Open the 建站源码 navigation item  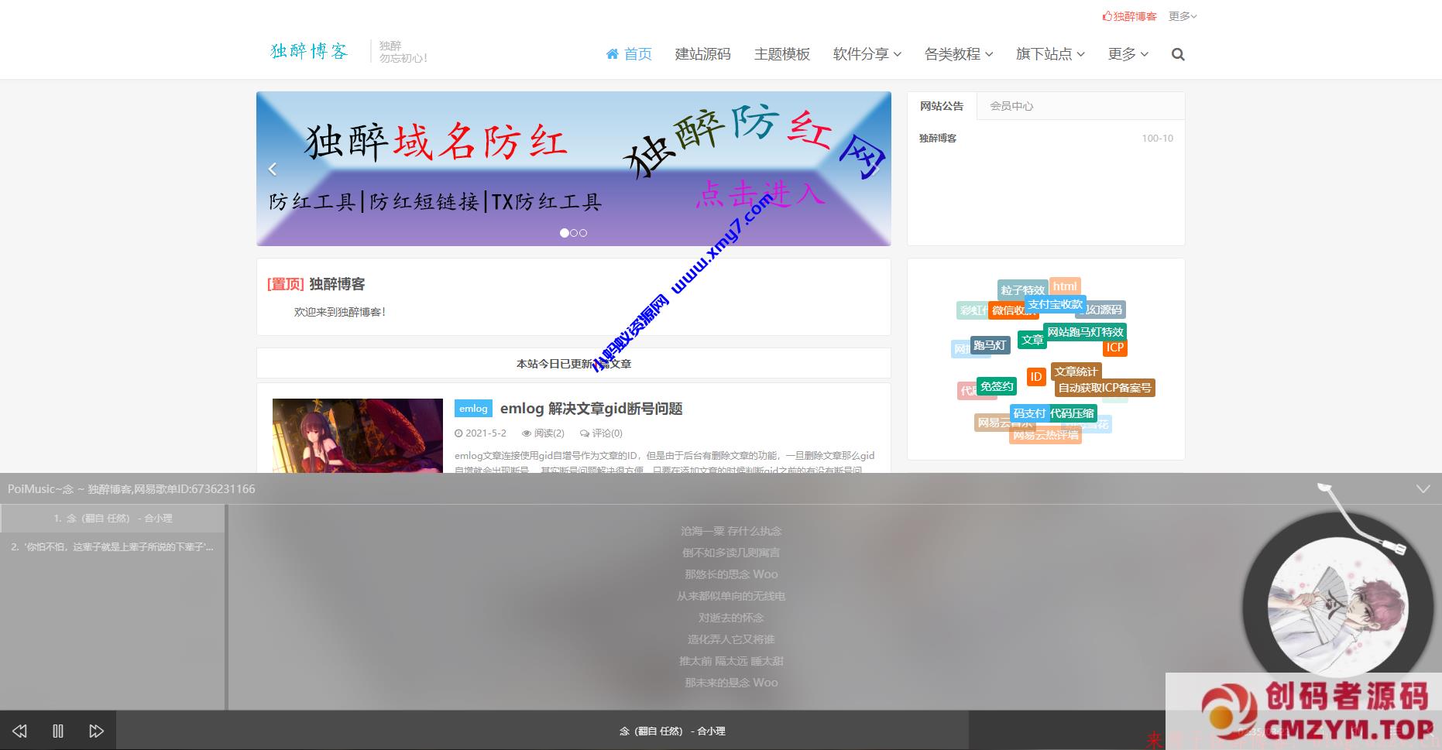pos(702,54)
